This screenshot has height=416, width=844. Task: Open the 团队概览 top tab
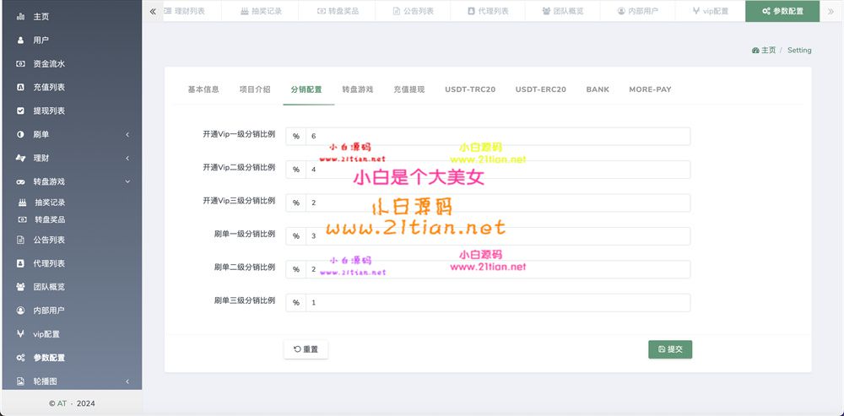point(562,11)
